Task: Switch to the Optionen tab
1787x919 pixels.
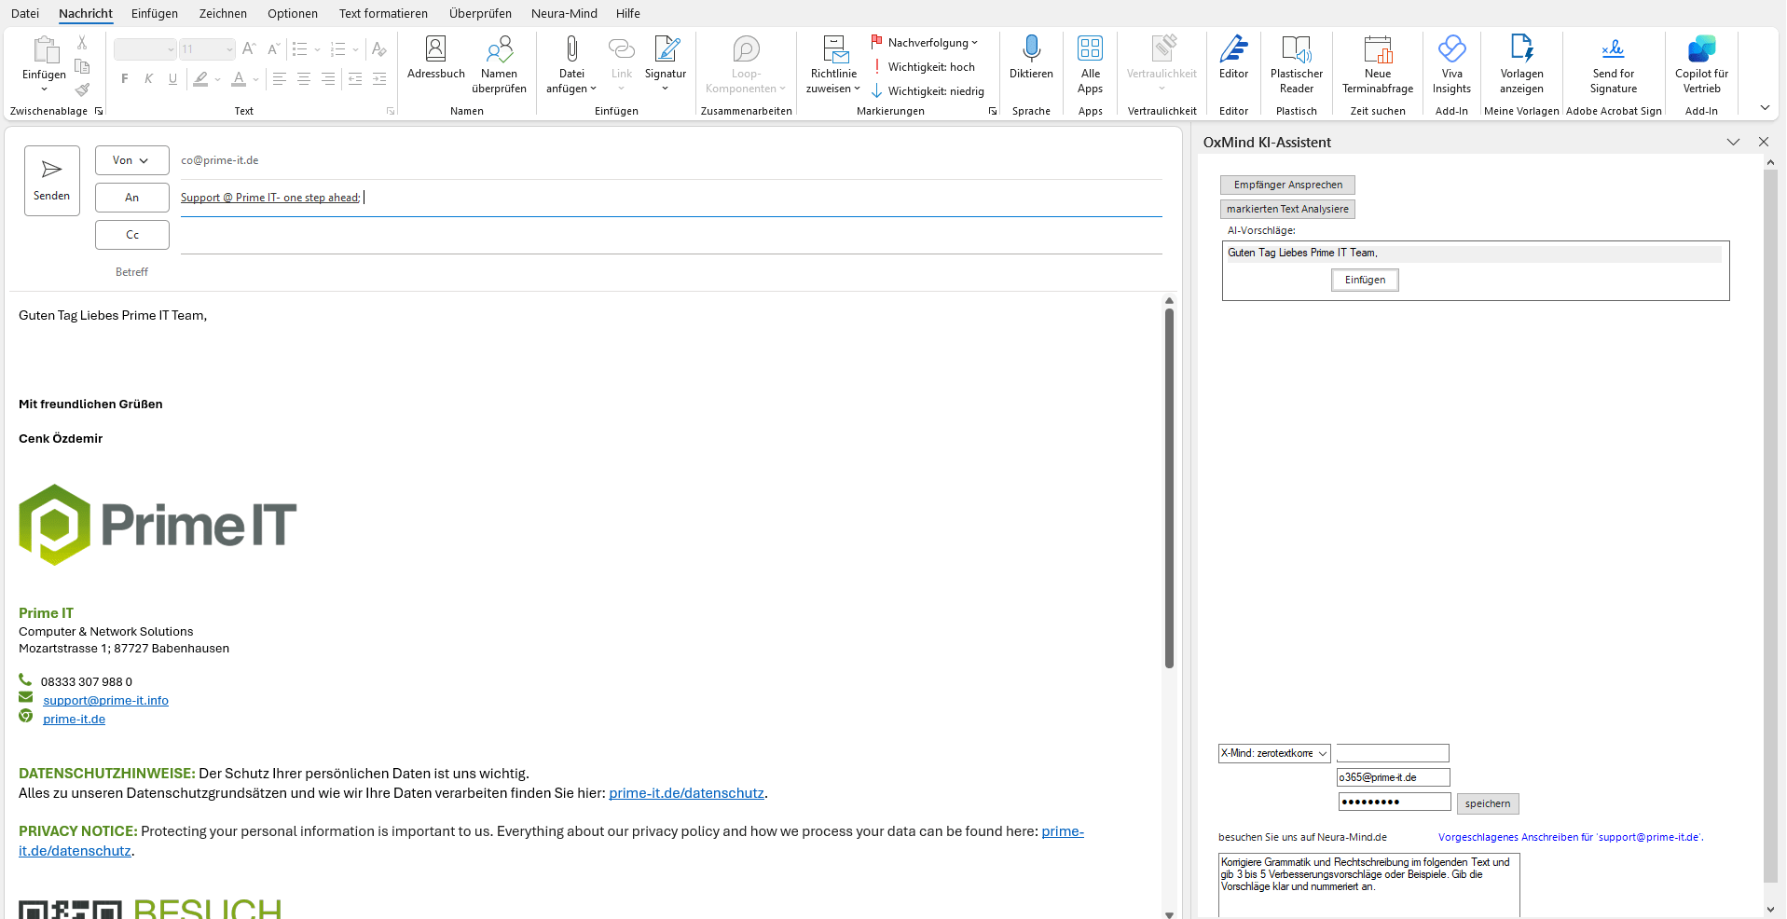Action: tap(293, 13)
